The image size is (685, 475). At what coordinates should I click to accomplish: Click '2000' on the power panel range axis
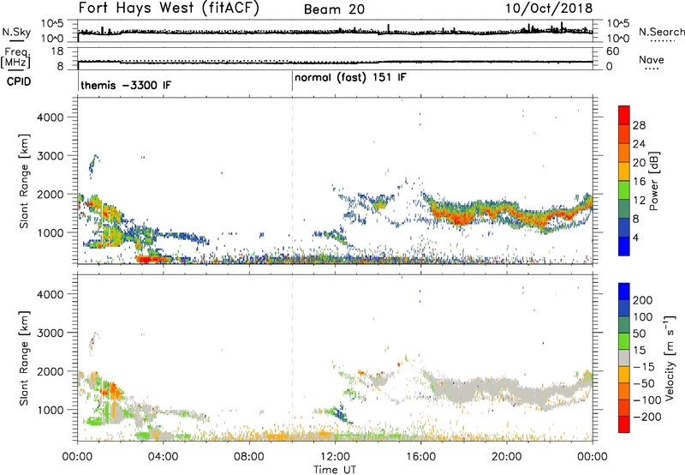pyautogui.click(x=51, y=194)
